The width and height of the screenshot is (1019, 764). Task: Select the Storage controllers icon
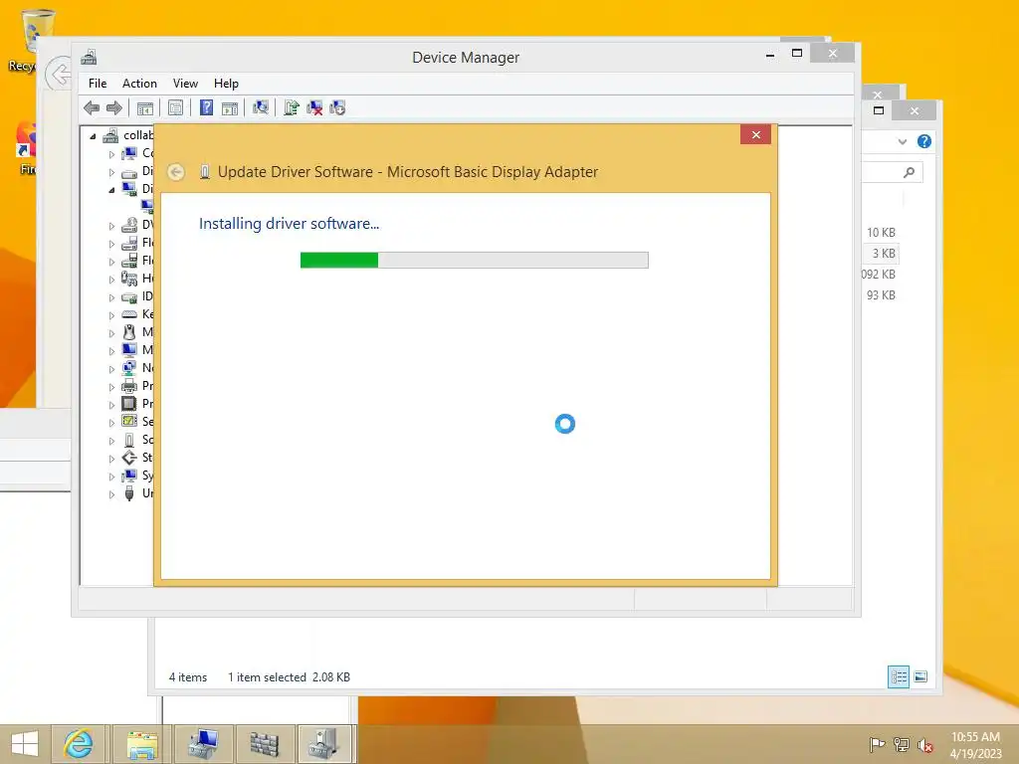pos(129,458)
